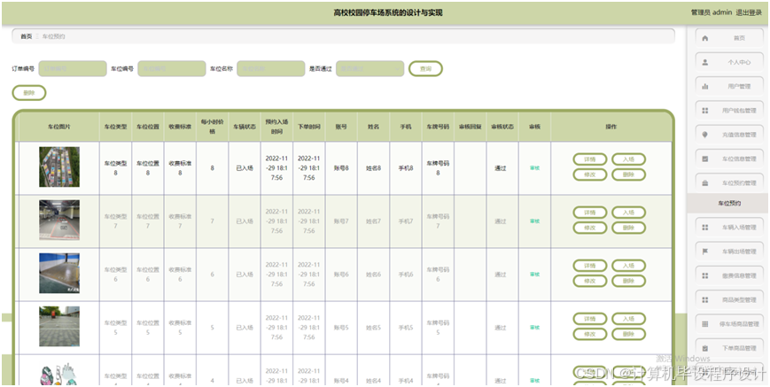Click the 删除 button below the search filters

29,93
